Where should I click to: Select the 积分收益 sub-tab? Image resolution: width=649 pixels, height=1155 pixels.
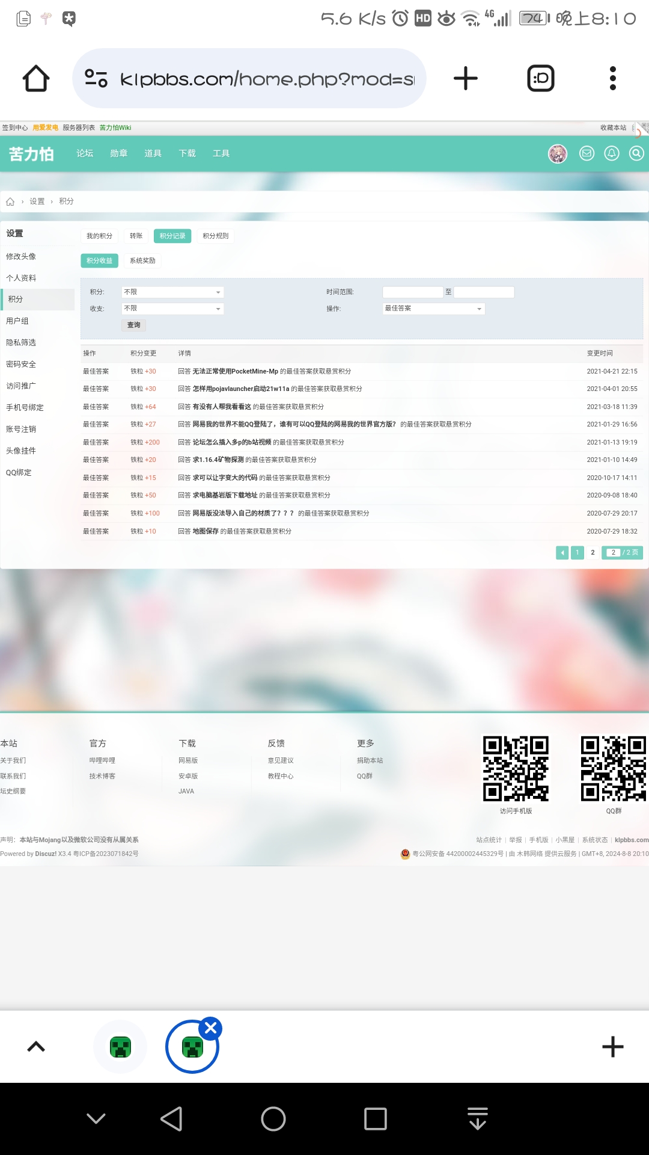(x=99, y=260)
